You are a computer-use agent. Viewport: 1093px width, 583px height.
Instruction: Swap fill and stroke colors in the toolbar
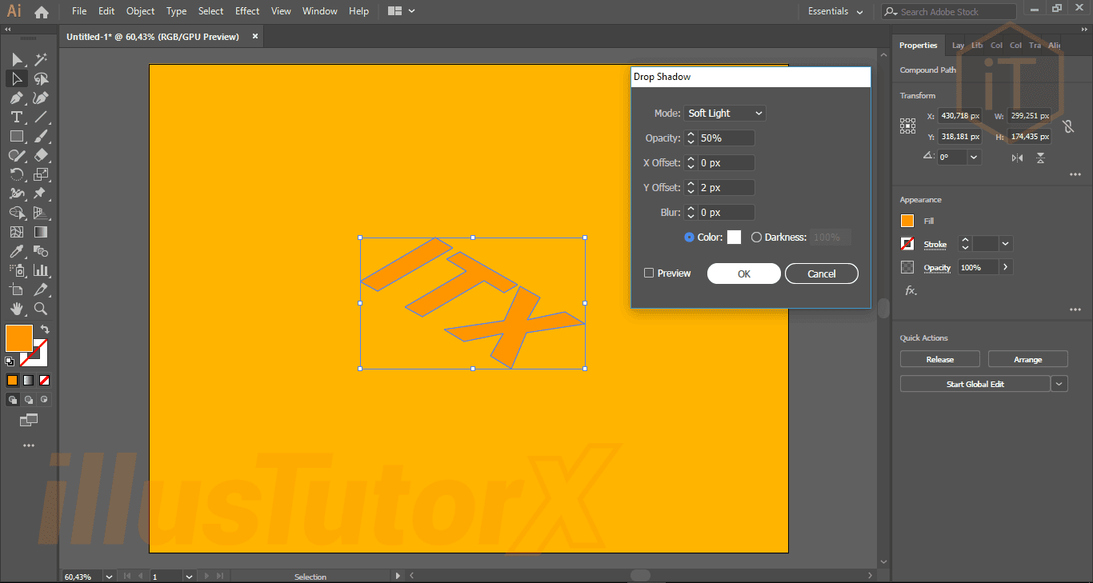[x=45, y=329]
